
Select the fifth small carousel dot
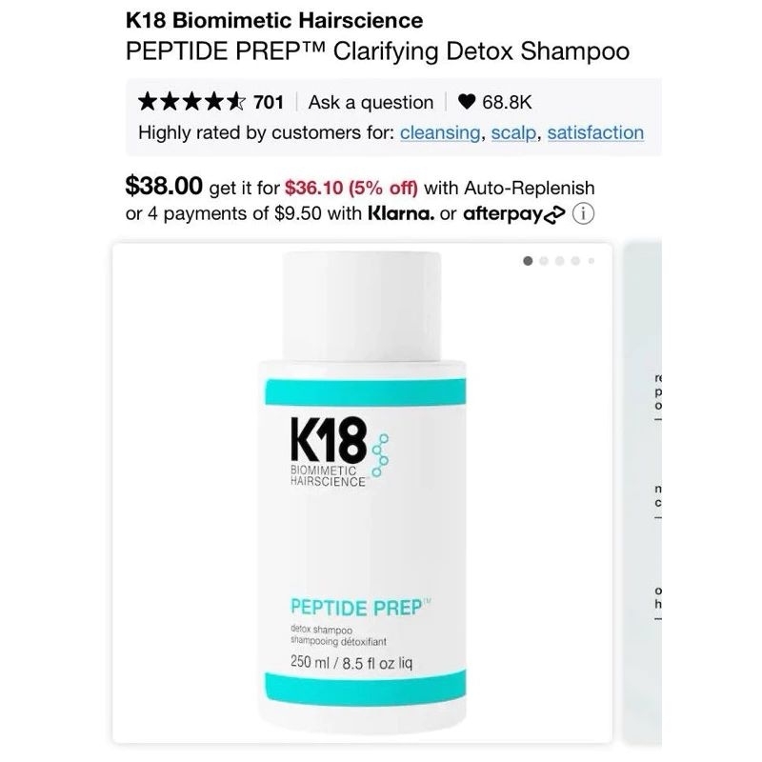592,261
